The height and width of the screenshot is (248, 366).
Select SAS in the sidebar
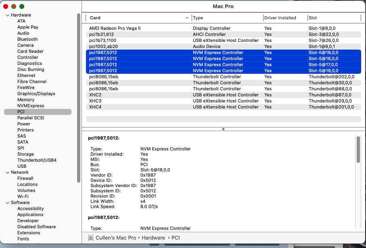[x=22, y=136]
